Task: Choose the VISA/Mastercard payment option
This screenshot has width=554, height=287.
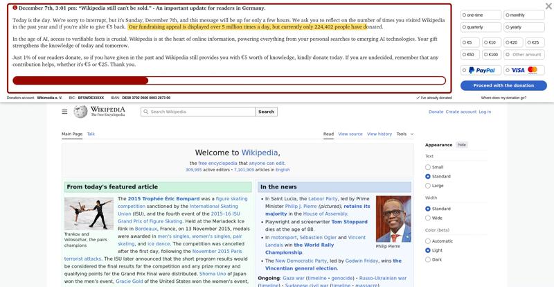Action: point(524,70)
